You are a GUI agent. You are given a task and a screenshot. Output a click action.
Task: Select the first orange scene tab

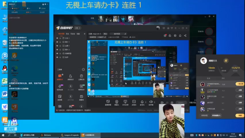[x=61, y=34]
